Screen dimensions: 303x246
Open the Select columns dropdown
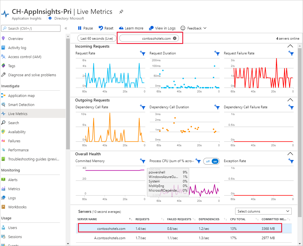(x=263, y=211)
